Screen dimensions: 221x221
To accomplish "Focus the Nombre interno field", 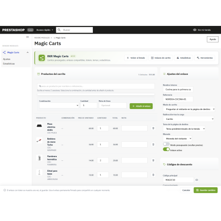I will click(x=178, y=89).
